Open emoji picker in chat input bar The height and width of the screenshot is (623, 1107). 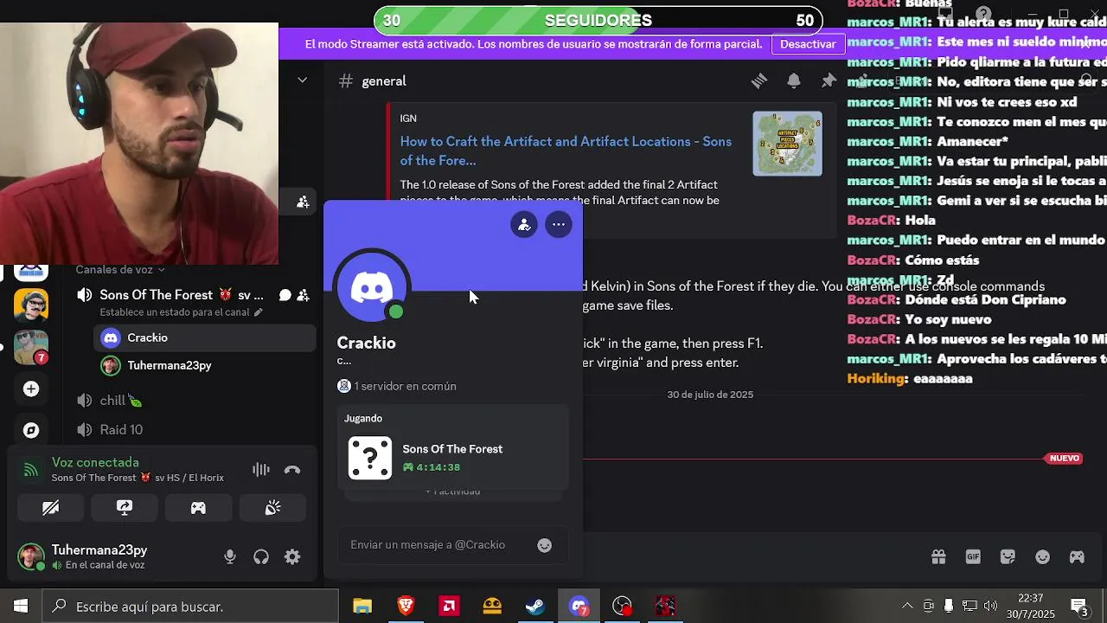tap(1042, 557)
